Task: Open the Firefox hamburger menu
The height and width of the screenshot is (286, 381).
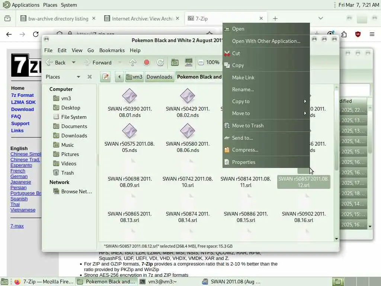Action: (x=372, y=34)
